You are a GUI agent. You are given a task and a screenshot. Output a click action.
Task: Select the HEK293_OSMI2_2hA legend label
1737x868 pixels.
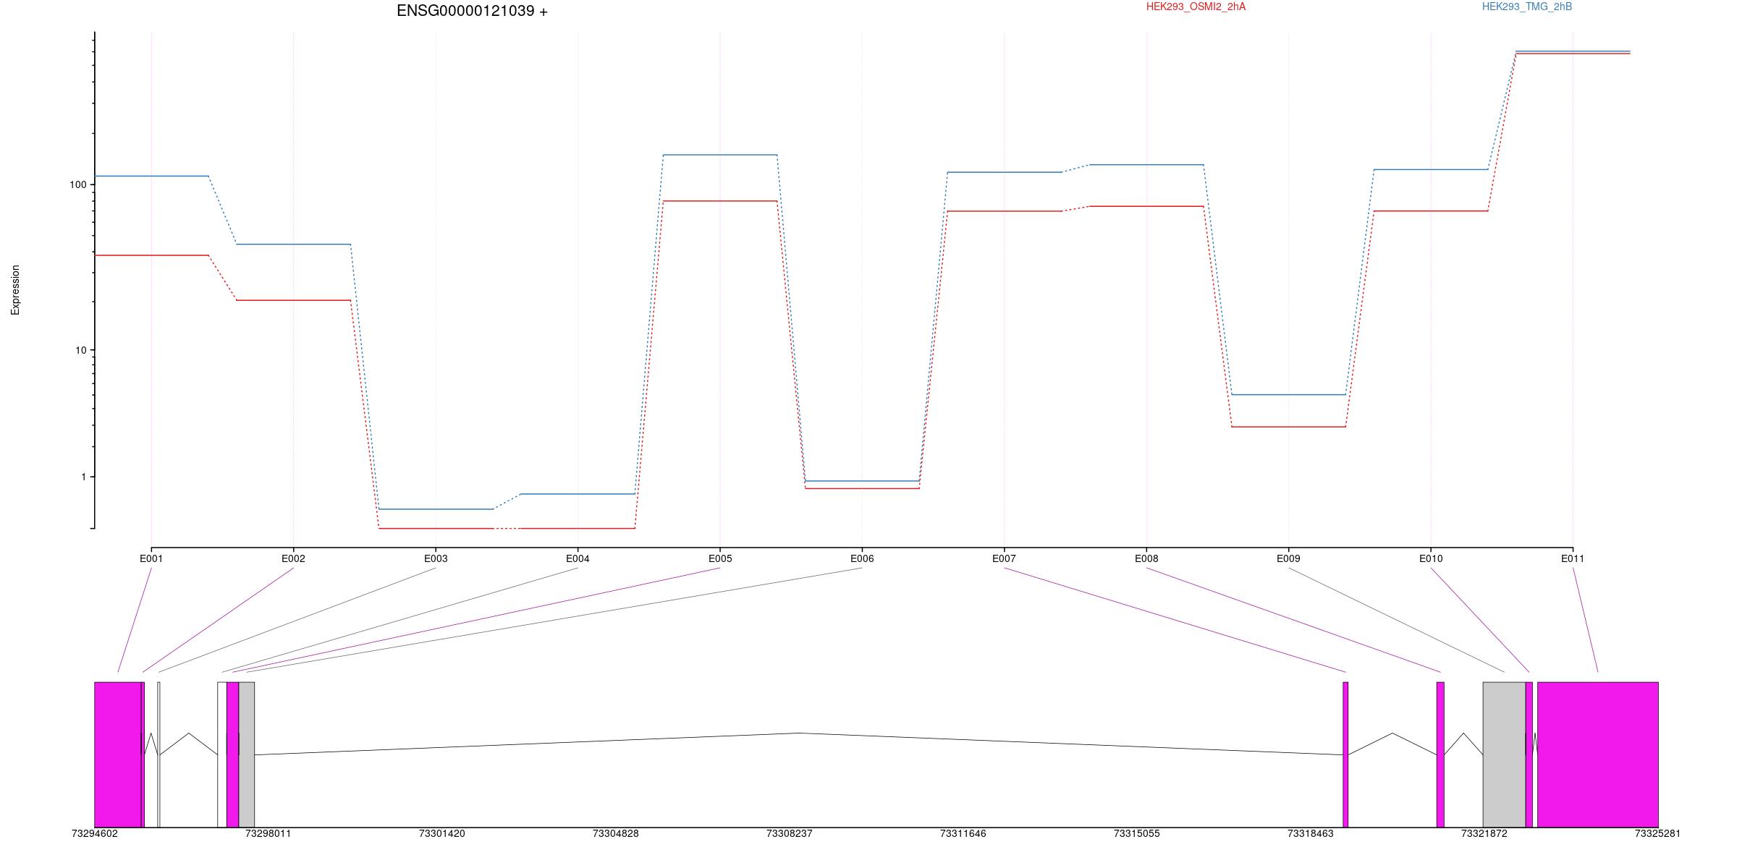1196,7
